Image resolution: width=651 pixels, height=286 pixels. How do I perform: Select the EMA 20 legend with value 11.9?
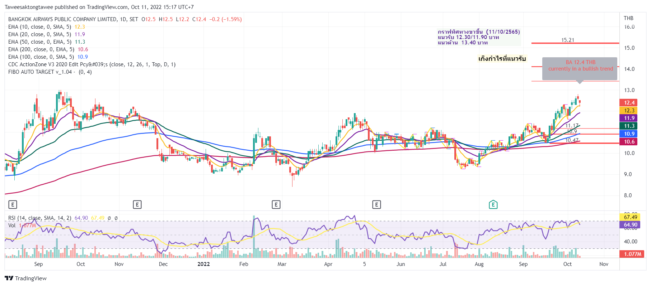47,34
